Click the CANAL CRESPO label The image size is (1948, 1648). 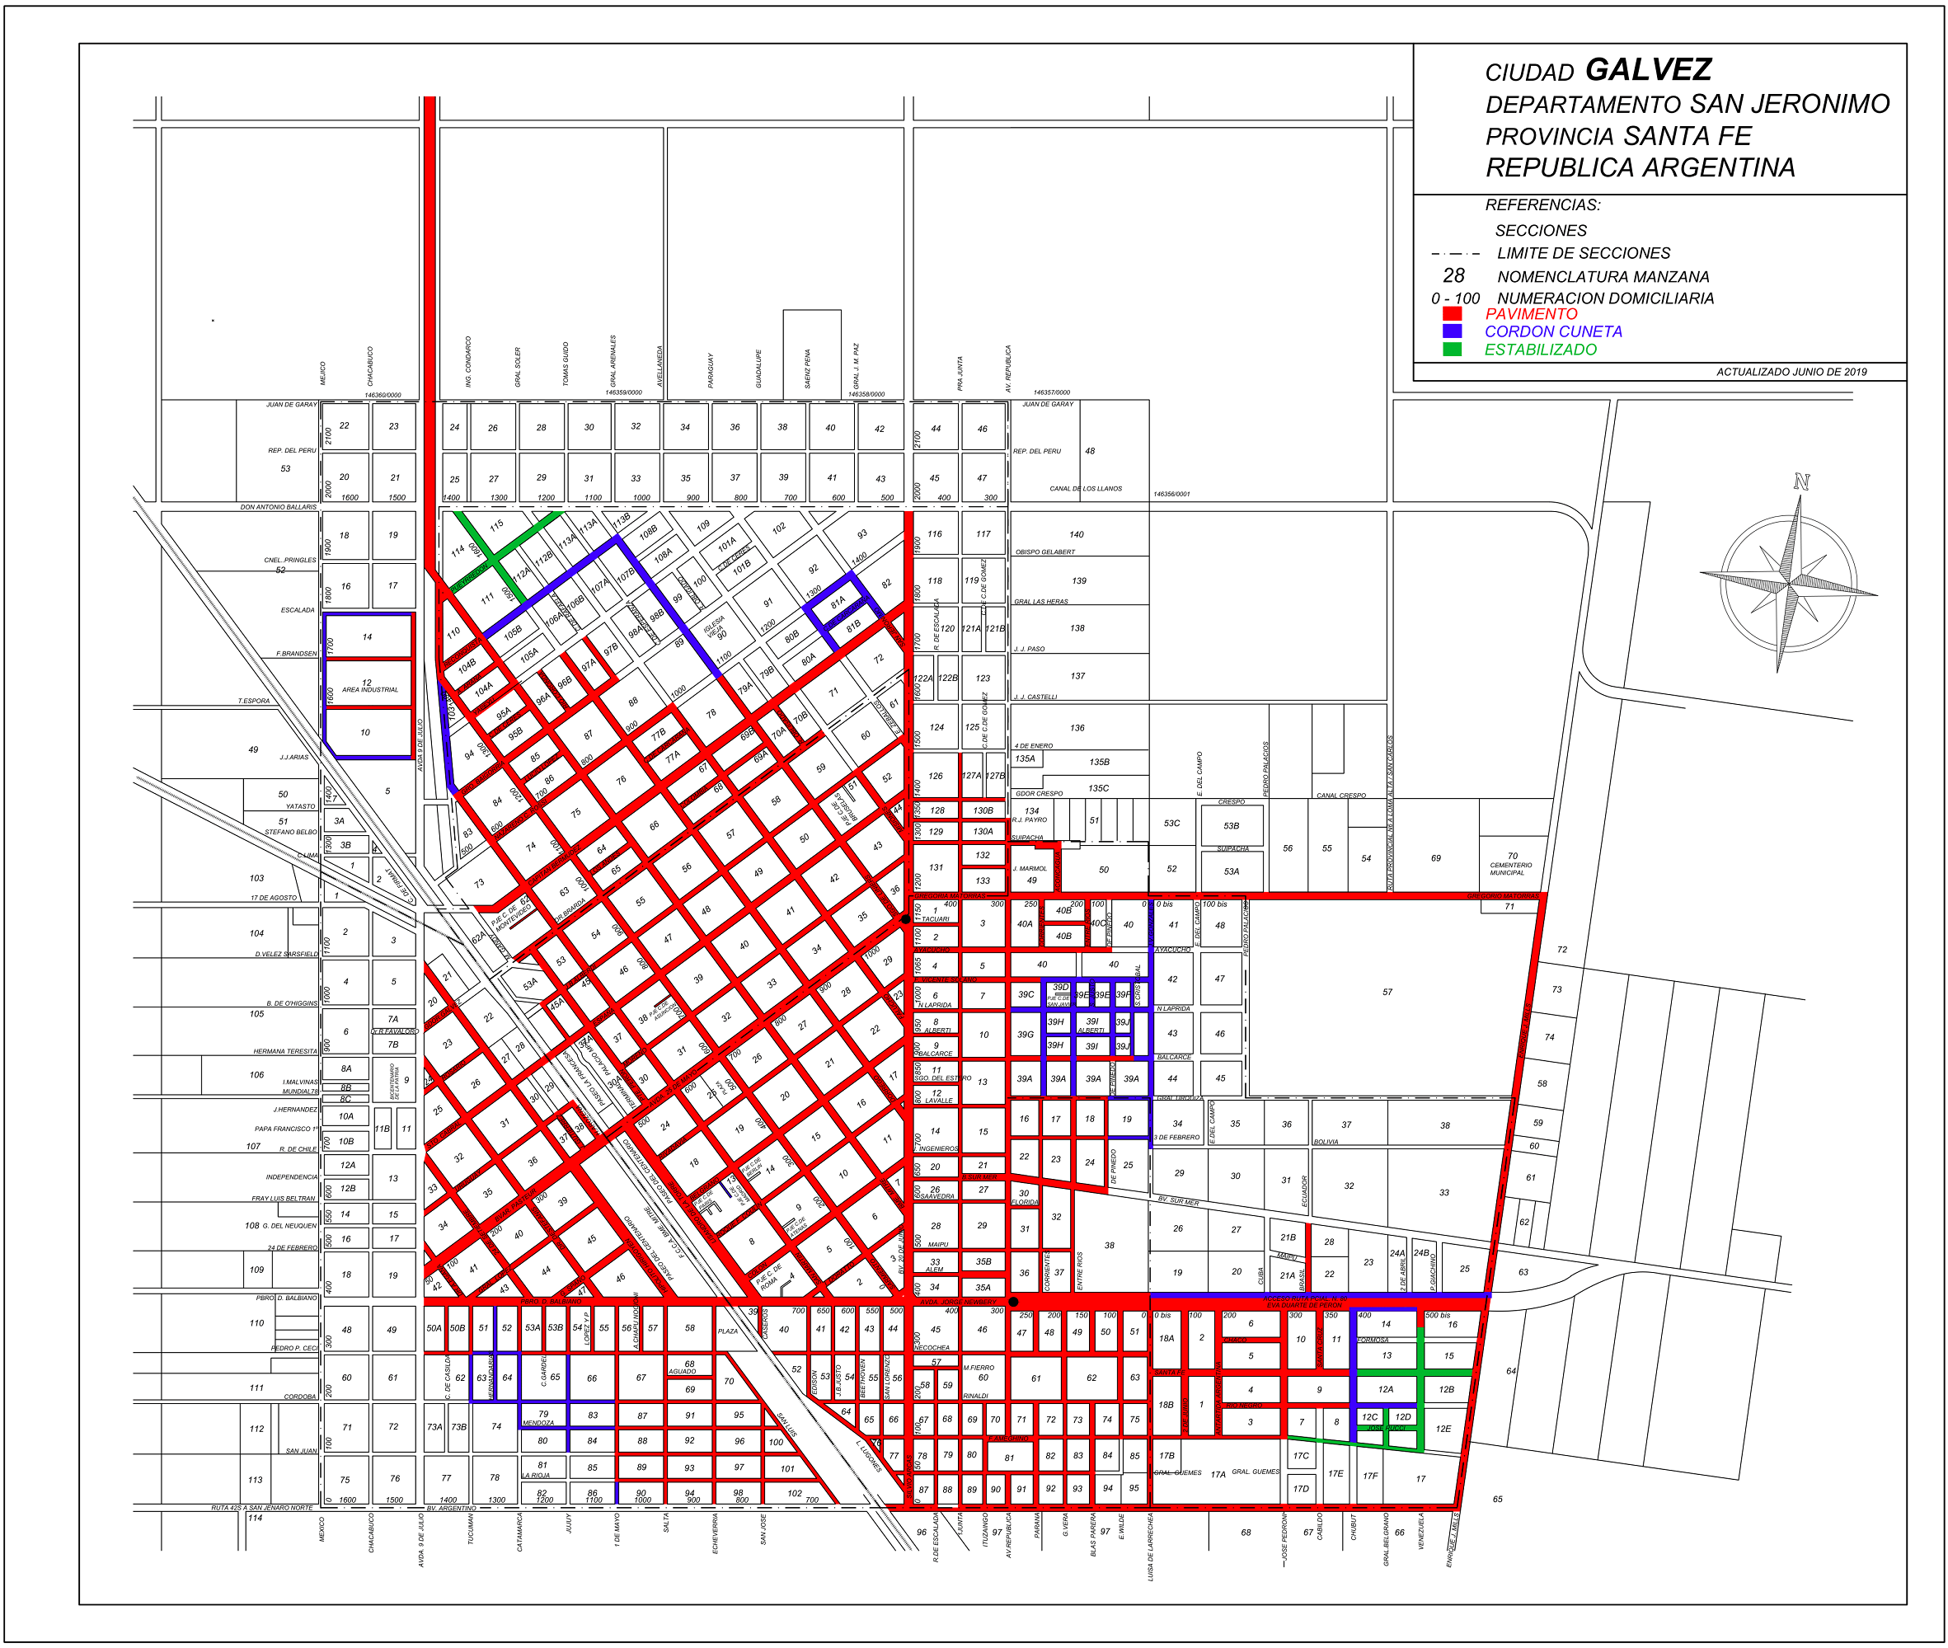coord(1340,795)
